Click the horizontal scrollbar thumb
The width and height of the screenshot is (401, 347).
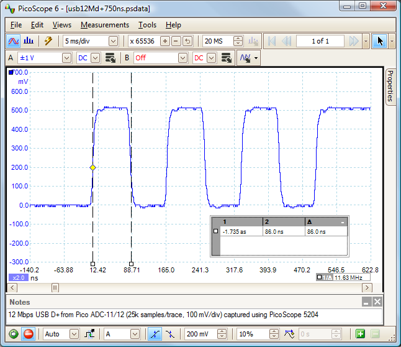point(55,288)
